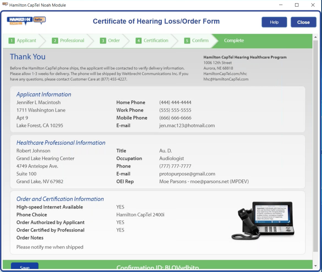Click Grand Lake Hearing Center text

pyautogui.click(x=45, y=158)
